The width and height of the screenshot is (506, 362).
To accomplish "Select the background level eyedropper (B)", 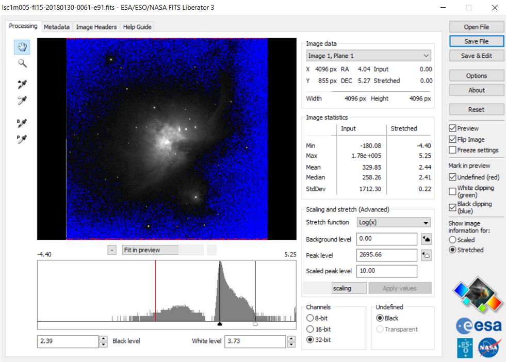I will pos(22,123).
